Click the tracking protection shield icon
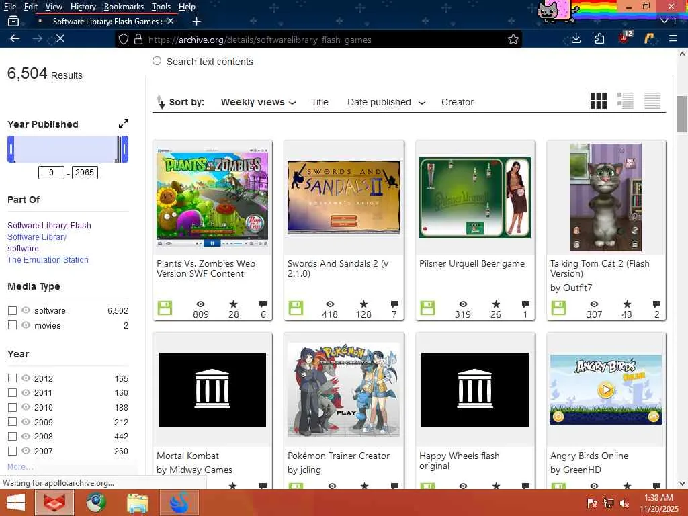Screen dimensions: 688x516 click(x=124, y=40)
